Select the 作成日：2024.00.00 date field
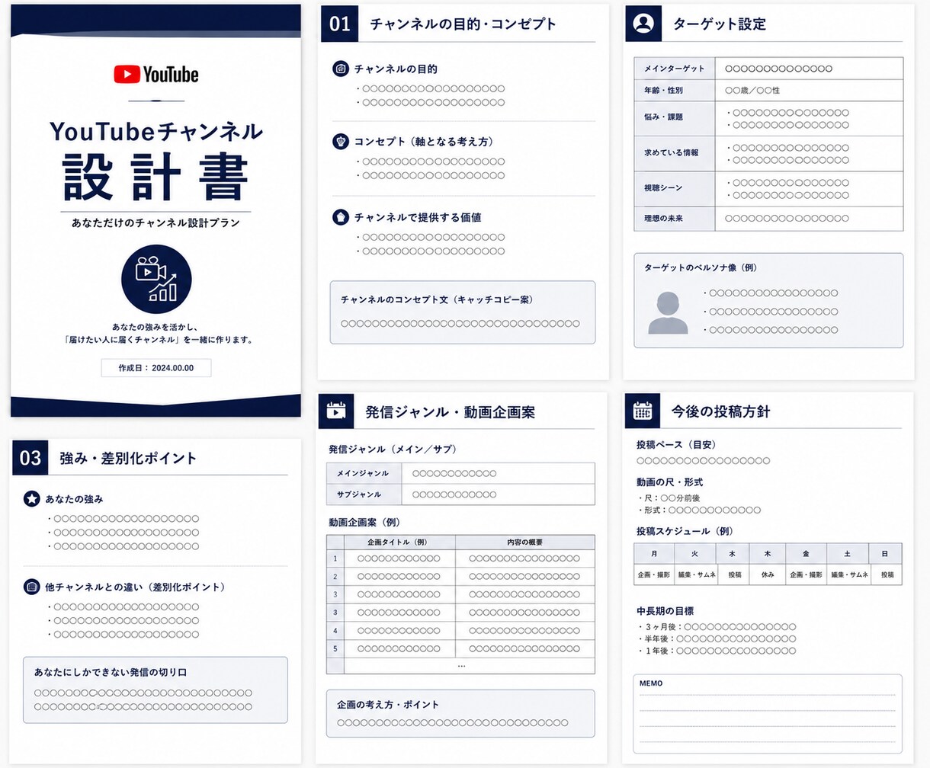The width and height of the screenshot is (930, 768). click(x=156, y=368)
